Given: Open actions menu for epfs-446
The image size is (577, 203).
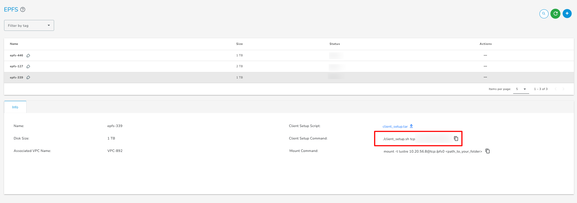Looking at the screenshot, I should coord(485,55).
